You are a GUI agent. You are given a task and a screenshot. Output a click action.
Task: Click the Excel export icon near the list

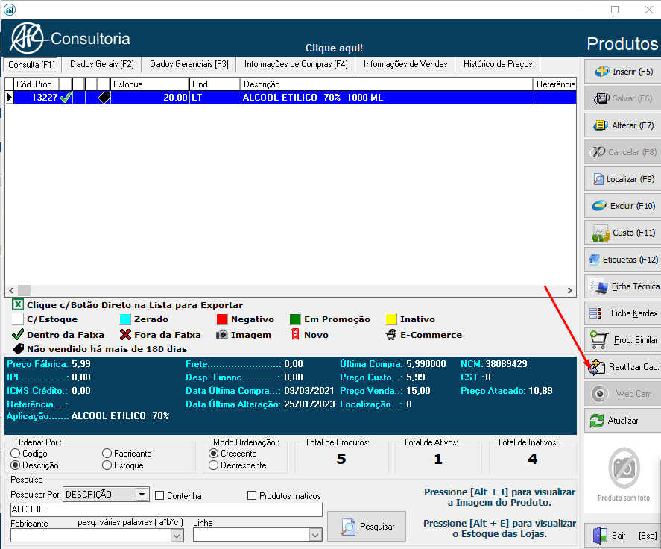coord(17,304)
